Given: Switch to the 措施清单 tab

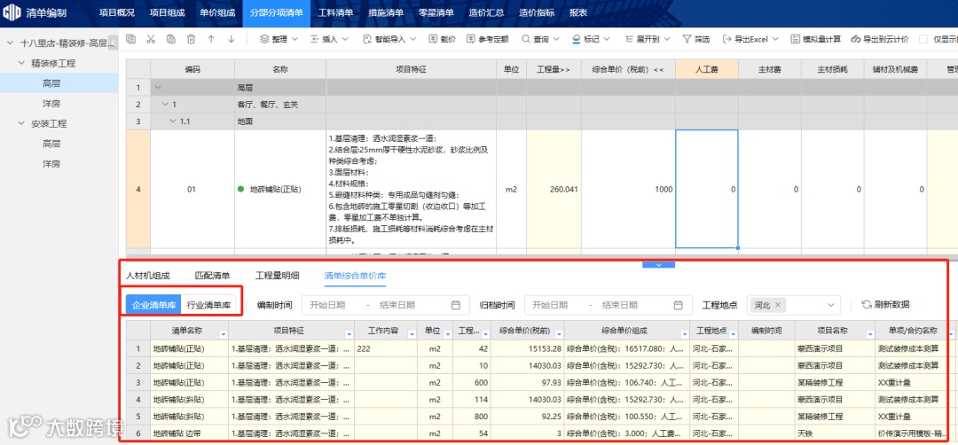Looking at the screenshot, I should pos(386,12).
